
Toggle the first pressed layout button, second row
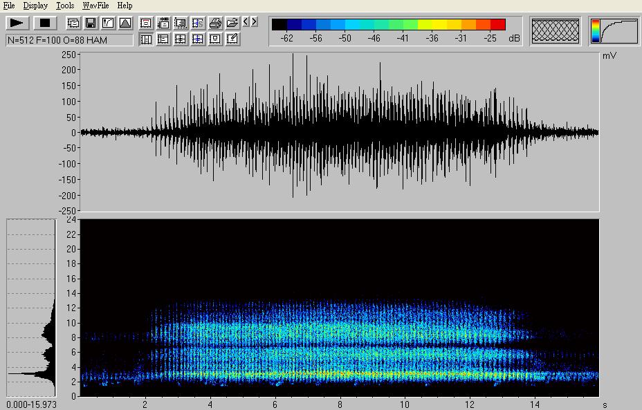tap(146, 39)
